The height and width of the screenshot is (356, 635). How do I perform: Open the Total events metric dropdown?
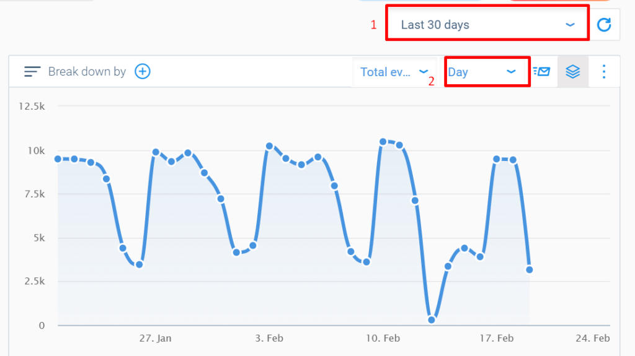(x=394, y=72)
